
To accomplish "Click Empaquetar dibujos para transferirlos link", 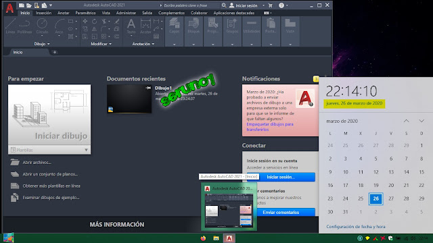I will [x=270, y=127].
